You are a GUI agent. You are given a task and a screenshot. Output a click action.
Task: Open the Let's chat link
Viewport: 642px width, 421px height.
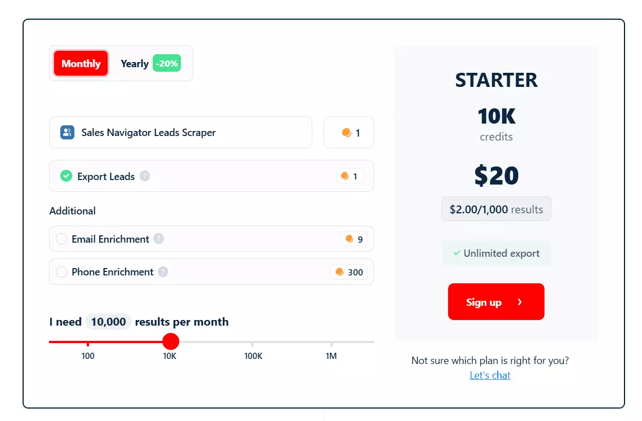pyautogui.click(x=489, y=375)
